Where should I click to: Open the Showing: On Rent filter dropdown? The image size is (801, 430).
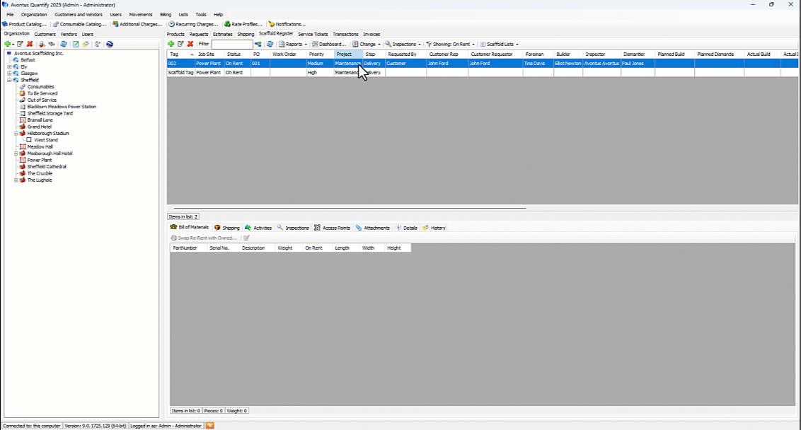(450, 44)
